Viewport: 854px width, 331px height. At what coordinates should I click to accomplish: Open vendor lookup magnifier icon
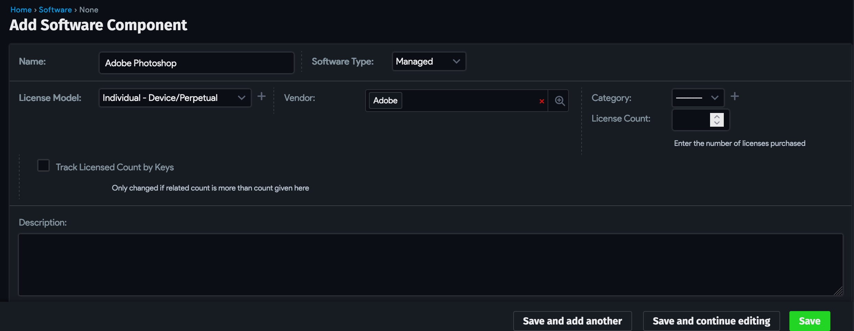click(x=560, y=101)
